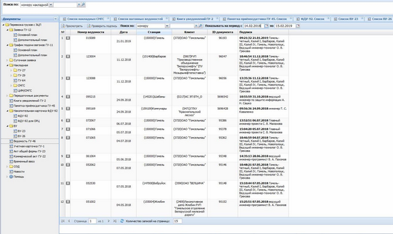Click the records-per-page field showing 15
The image size is (393, 234).
tap(177, 221)
